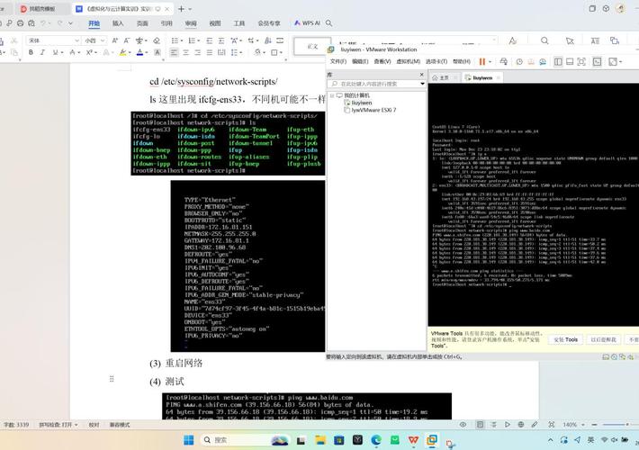Toggle italic formatting in WPS ribbon
Image resolution: width=639 pixels, height=450 pixels.
[42, 52]
